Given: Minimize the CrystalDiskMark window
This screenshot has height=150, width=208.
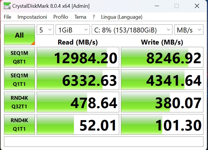Looking at the screenshot, I should (157, 6).
